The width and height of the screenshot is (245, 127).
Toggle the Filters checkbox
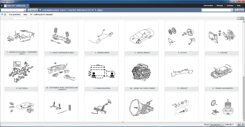click(96, 10)
